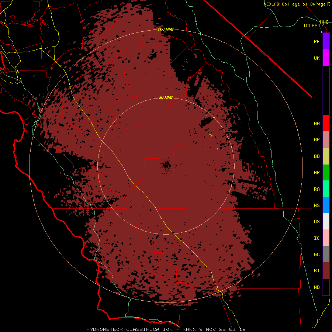The height and width of the screenshot is (332, 332).
Task: Click the BI brown legend swatch
Action: [326, 271]
